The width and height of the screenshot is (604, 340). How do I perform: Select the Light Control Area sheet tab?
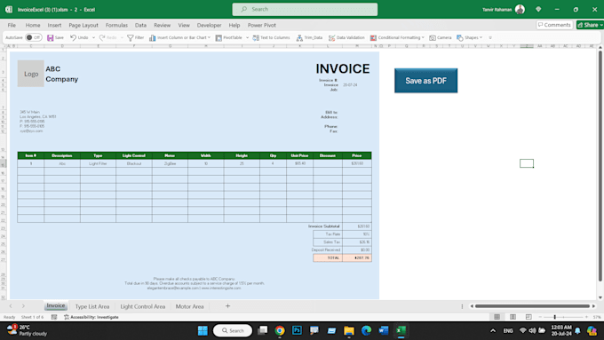[142, 306]
